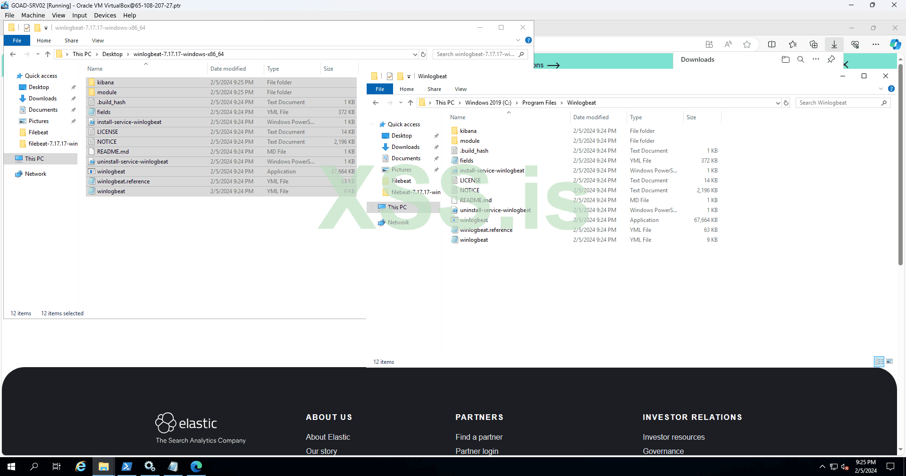
Task: Click the Search Winlogbeat box
Action: point(843,103)
